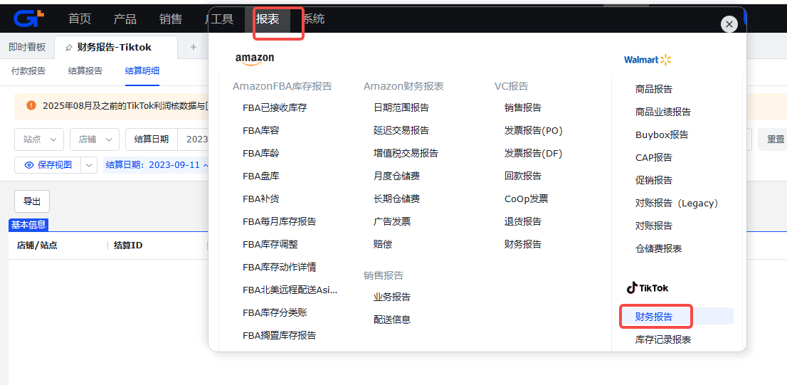Image resolution: width=787 pixels, height=385 pixels.
Task: Open 对账报告（Legacy）
Action: tap(679, 204)
